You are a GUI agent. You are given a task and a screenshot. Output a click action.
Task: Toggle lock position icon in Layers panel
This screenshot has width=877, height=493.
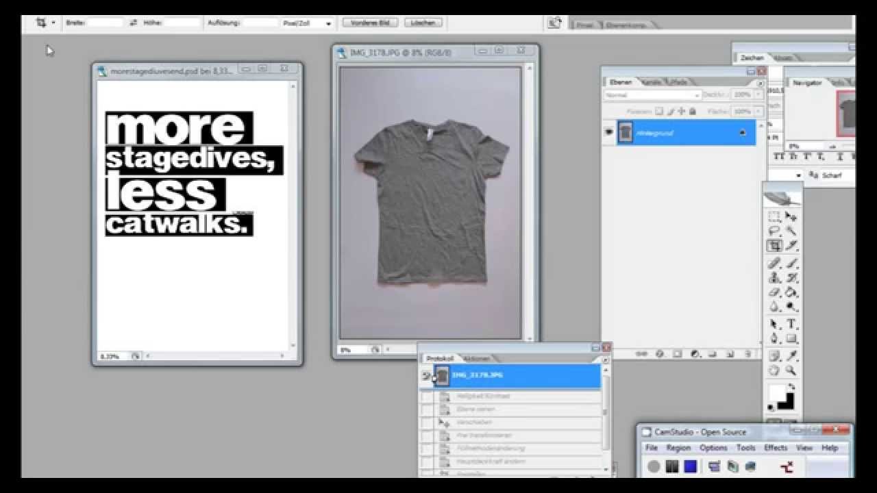coord(682,111)
